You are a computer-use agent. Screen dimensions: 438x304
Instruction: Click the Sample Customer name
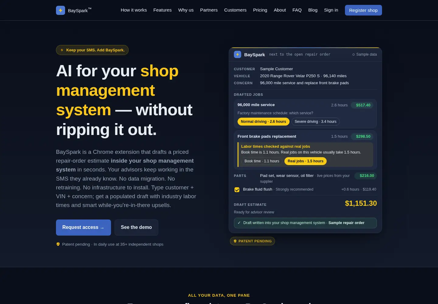click(276, 69)
